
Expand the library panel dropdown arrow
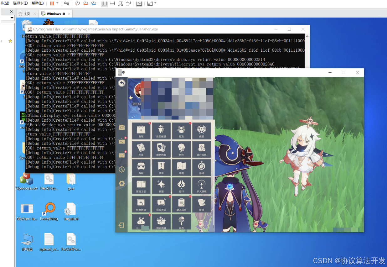pyautogui.click(x=12, y=18)
